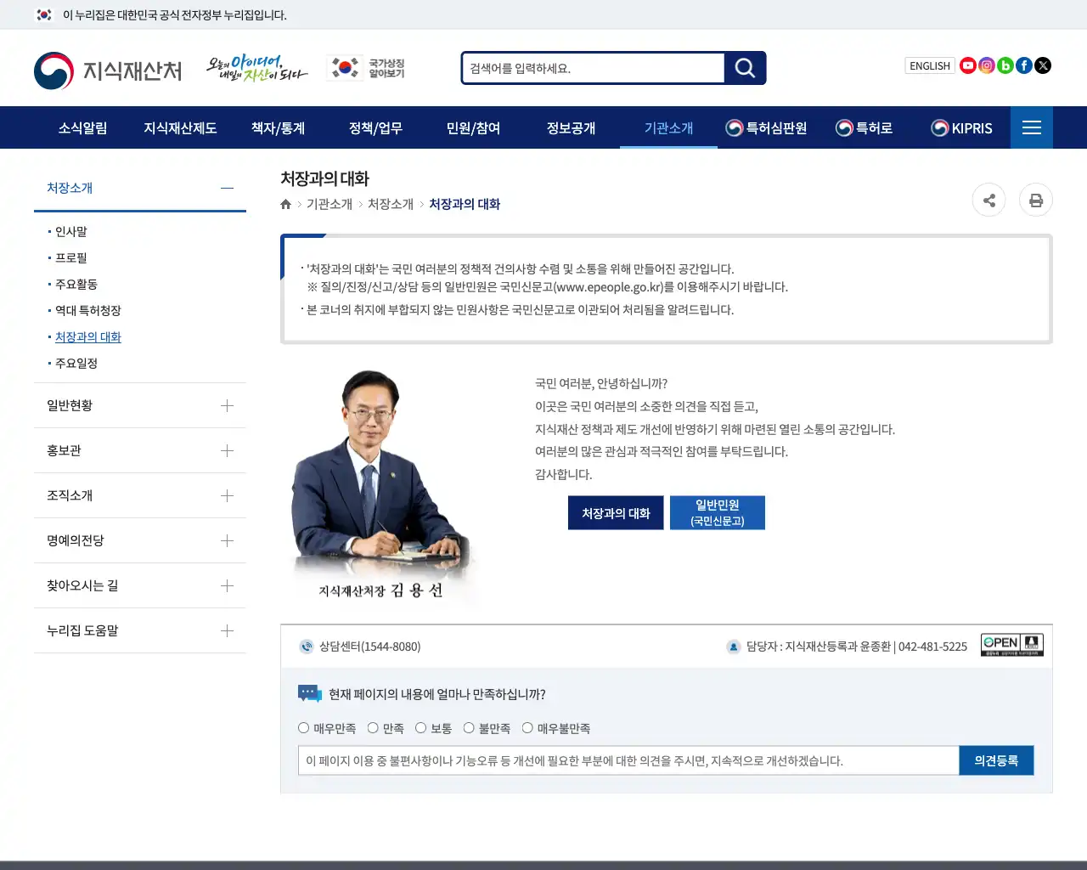The height and width of the screenshot is (870, 1087).
Task: Click the X (Twitter) icon
Action: click(1043, 65)
